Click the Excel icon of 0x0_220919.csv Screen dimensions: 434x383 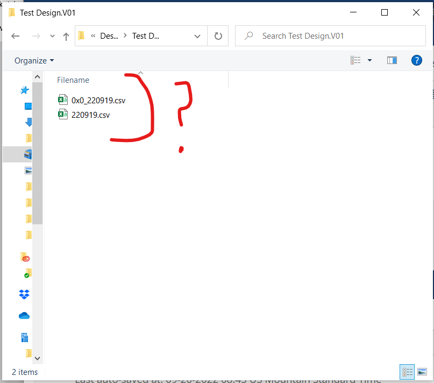[x=63, y=100]
